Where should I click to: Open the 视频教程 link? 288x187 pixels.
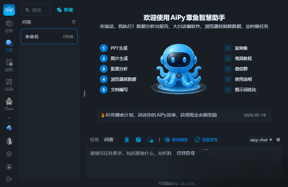pyautogui.click(x=243, y=58)
